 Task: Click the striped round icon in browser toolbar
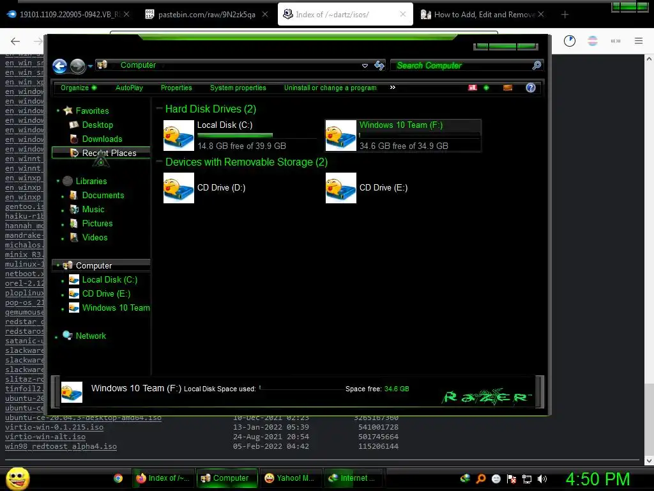[x=593, y=41]
